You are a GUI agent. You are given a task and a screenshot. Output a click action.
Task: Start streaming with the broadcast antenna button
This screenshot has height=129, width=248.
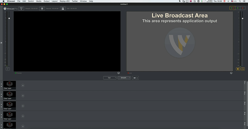point(21,9)
